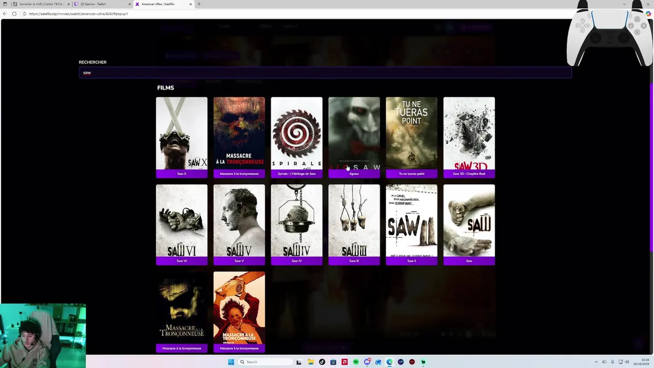Open Massacre à la tronçonneuse poster beside Saw X
654x368 pixels.
(x=239, y=137)
